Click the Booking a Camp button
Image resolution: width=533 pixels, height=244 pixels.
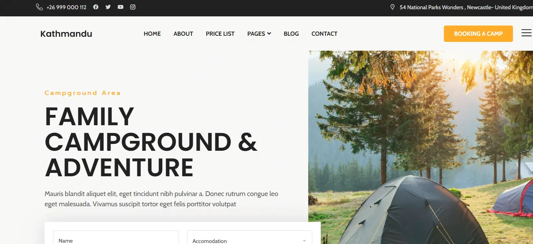click(478, 34)
